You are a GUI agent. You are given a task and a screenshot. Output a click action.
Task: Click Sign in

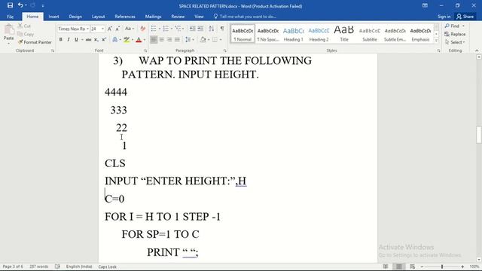[x=444, y=17]
